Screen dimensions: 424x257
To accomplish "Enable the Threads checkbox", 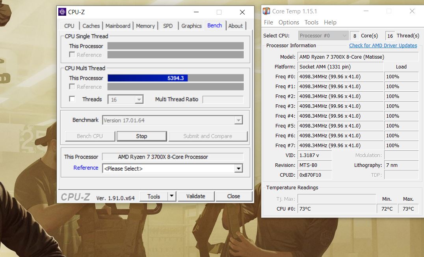I will pyautogui.click(x=72, y=99).
